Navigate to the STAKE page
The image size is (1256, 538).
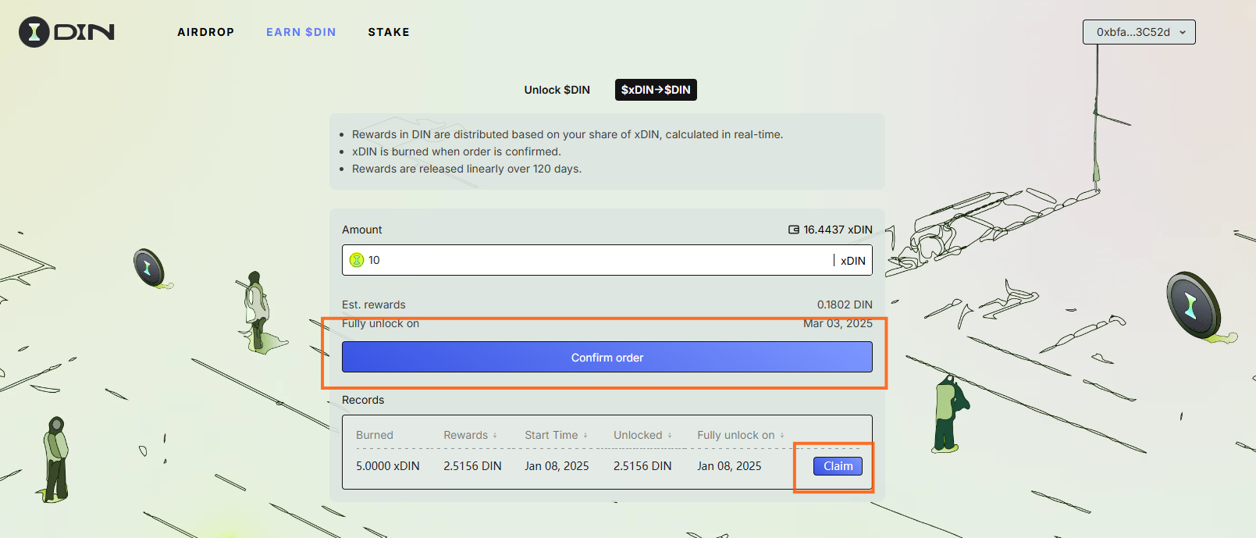click(389, 32)
